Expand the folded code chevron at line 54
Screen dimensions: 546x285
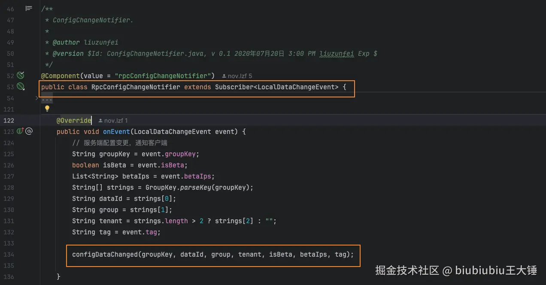36,98
